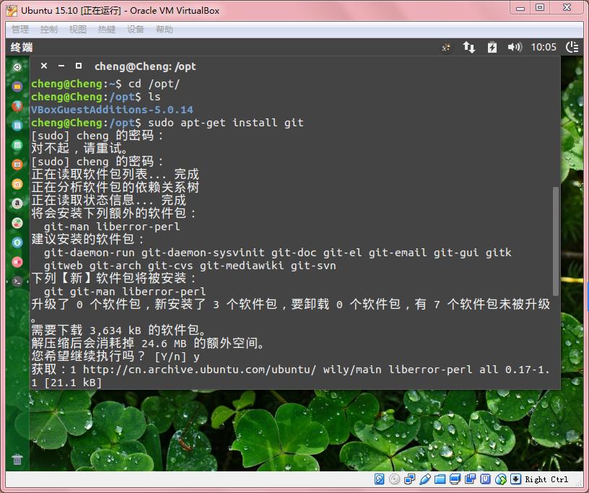Click the 'git-daemon-run git-daemon-sysvinit' line
Image resolution: width=589 pixels, height=493 pixels.
coord(278,253)
